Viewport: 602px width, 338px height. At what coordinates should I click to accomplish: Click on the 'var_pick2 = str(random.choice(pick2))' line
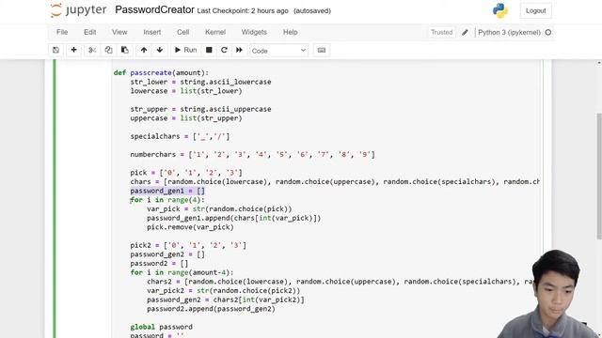coord(224,291)
